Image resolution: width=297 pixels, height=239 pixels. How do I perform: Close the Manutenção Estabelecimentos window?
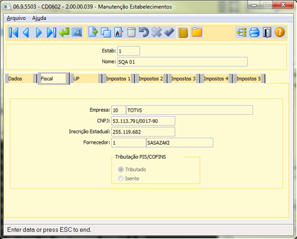click(x=283, y=5)
